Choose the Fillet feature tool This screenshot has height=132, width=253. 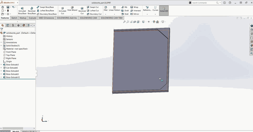click(106, 8)
